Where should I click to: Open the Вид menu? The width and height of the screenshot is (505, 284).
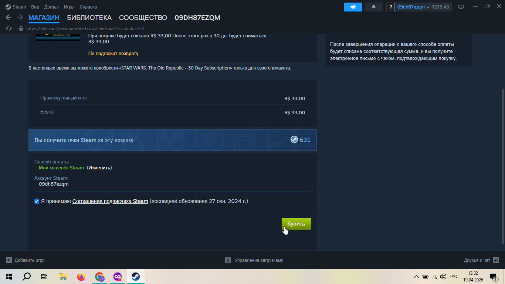[x=35, y=7]
